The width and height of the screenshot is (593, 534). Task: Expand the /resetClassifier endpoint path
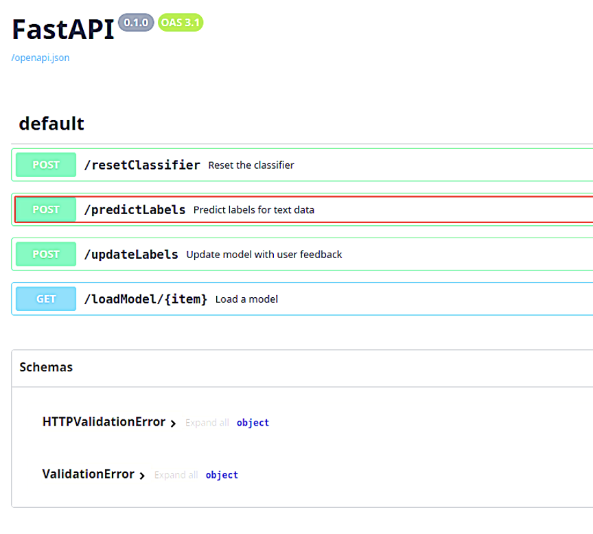142,165
